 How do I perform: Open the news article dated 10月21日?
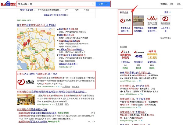33,122
